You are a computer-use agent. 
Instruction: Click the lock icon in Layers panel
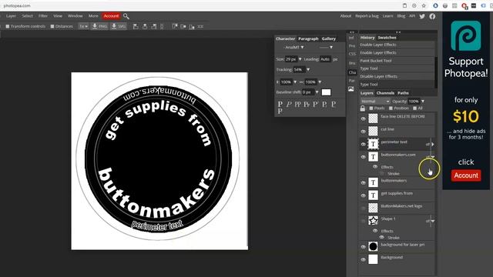363,108
